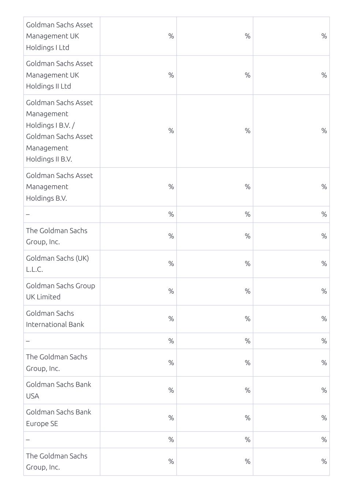Select the last percent cell in UK Holdings II Ltd row
The image size is (353, 499).
click(x=291, y=75)
